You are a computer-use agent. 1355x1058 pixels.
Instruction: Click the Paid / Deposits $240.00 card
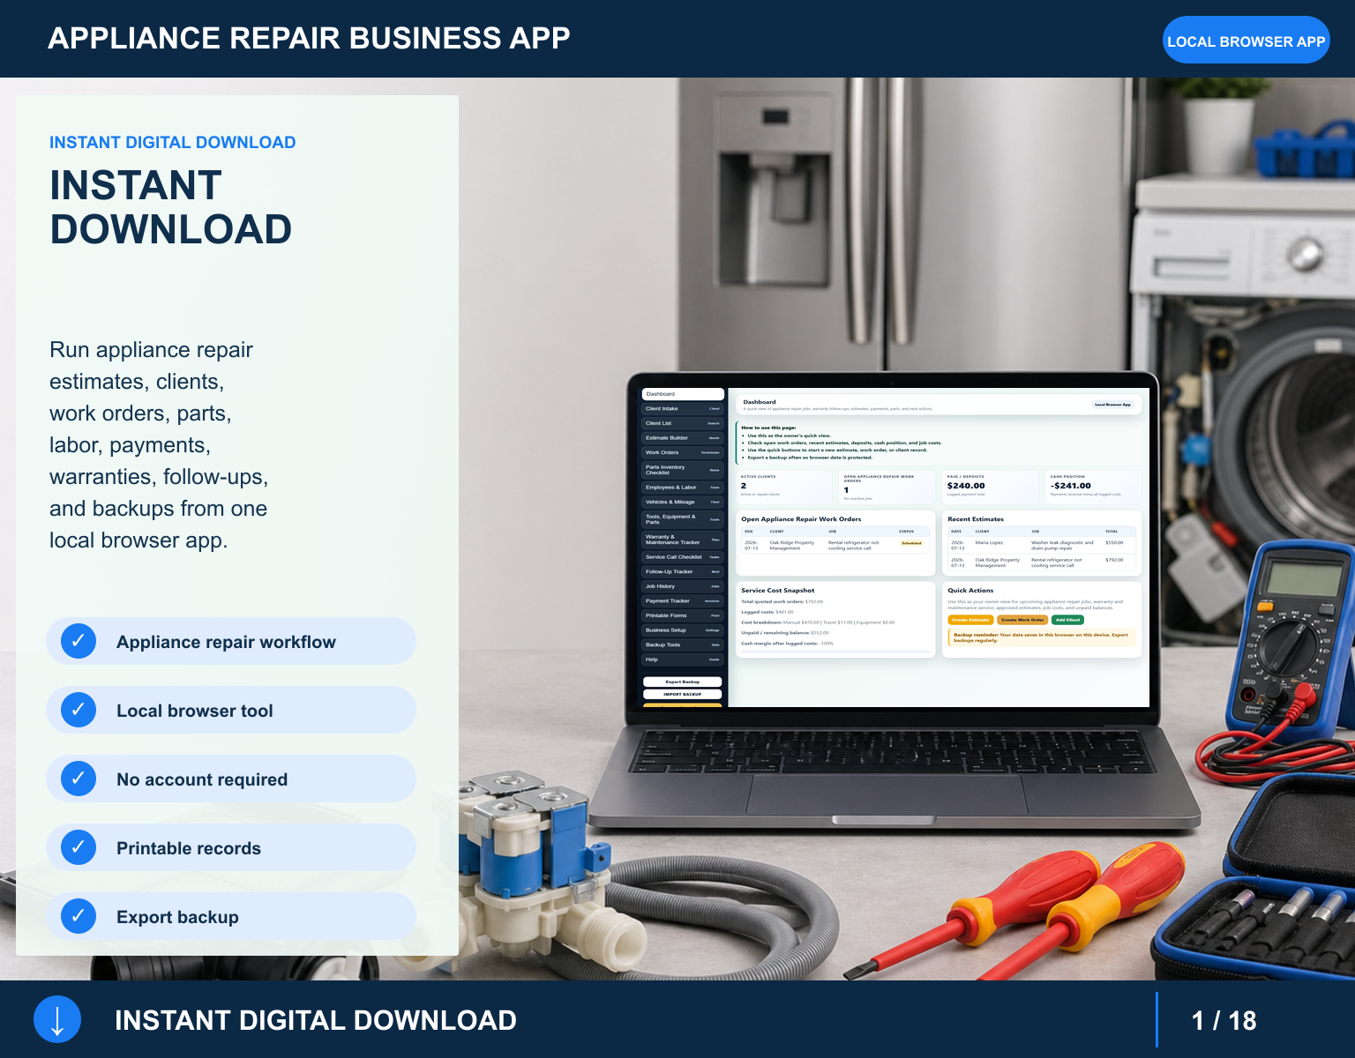pos(991,486)
